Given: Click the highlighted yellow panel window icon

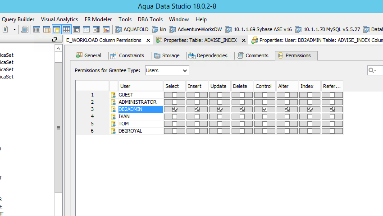Looking at the screenshot, I should (x=56, y=30).
